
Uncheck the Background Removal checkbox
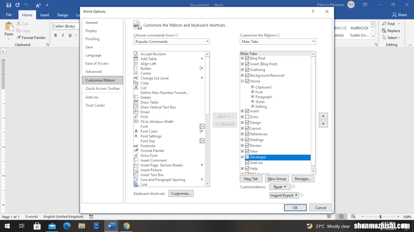[247, 75]
